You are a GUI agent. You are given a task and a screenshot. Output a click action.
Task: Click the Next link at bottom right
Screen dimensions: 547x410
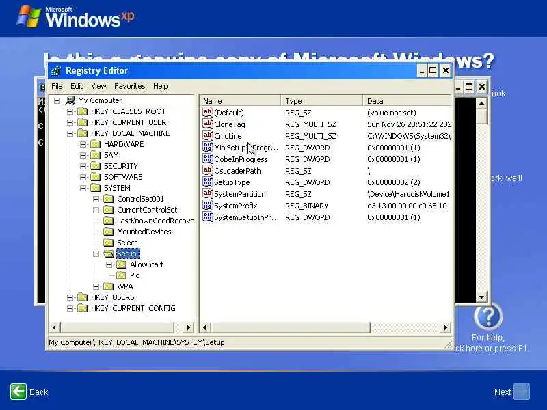pyautogui.click(x=503, y=392)
